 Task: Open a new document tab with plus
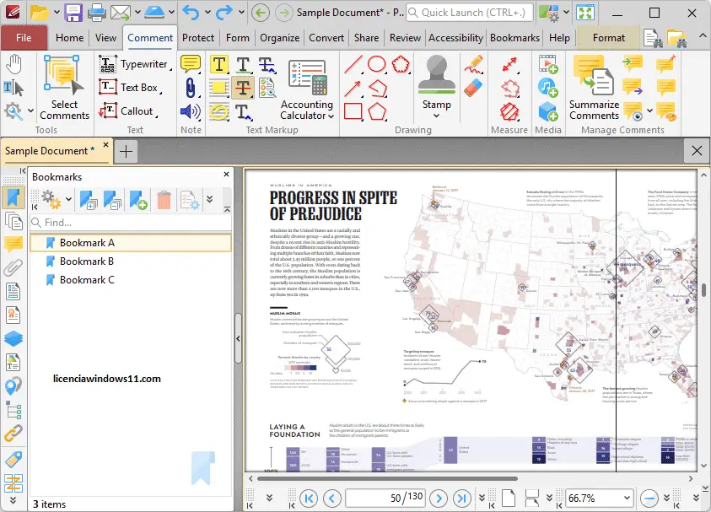[x=126, y=151]
